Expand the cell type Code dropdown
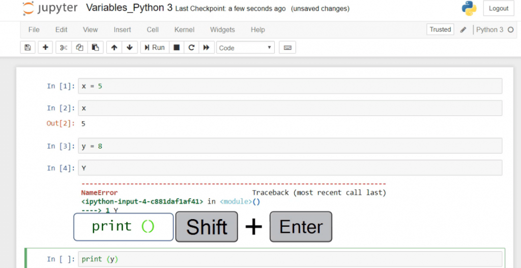The width and height of the screenshot is (521, 268). (x=245, y=48)
